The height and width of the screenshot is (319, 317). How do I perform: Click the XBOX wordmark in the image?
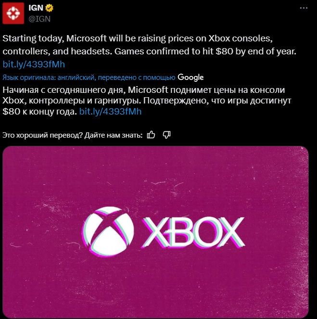[193, 232]
